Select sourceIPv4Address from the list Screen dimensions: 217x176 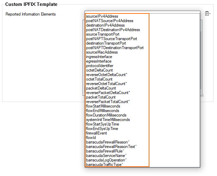pos(102,16)
